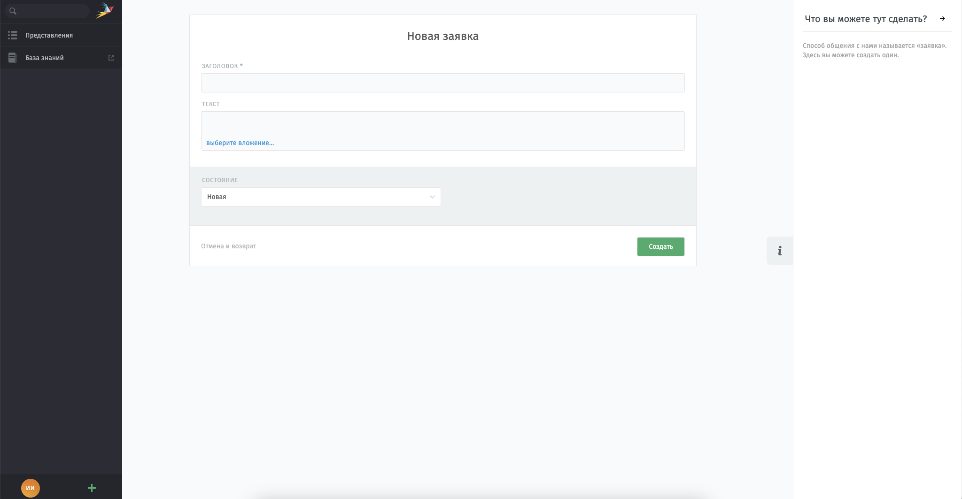Open the Zammad bird logo

pyautogui.click(x=105, y=10)
